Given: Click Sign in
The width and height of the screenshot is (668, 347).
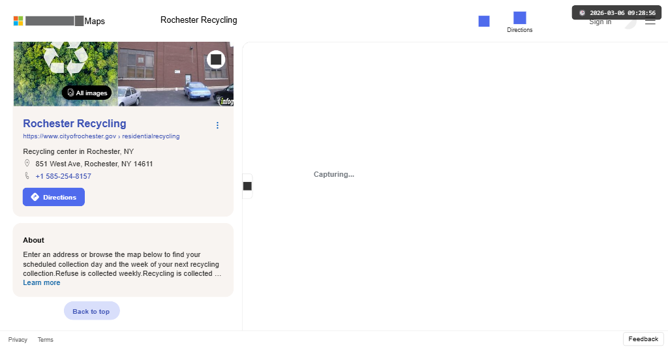Looking at the screenshot, I should point(600,22).
